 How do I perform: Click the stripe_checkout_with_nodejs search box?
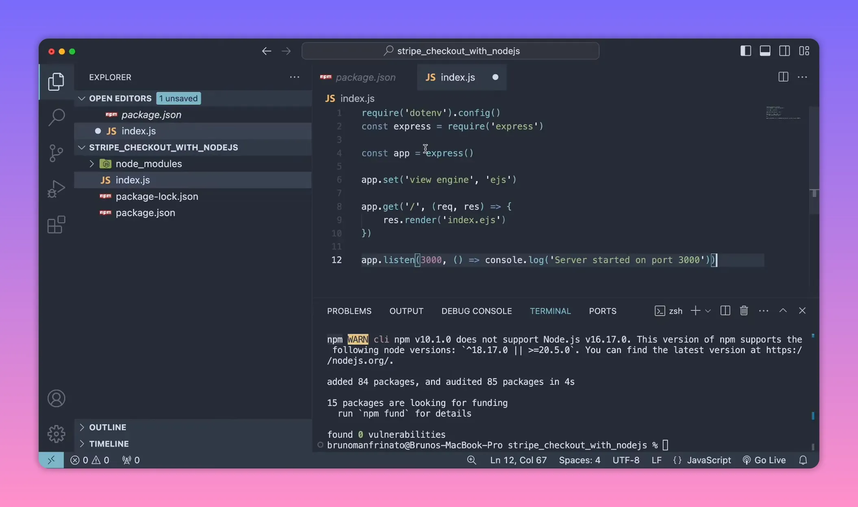click(450, 50)
